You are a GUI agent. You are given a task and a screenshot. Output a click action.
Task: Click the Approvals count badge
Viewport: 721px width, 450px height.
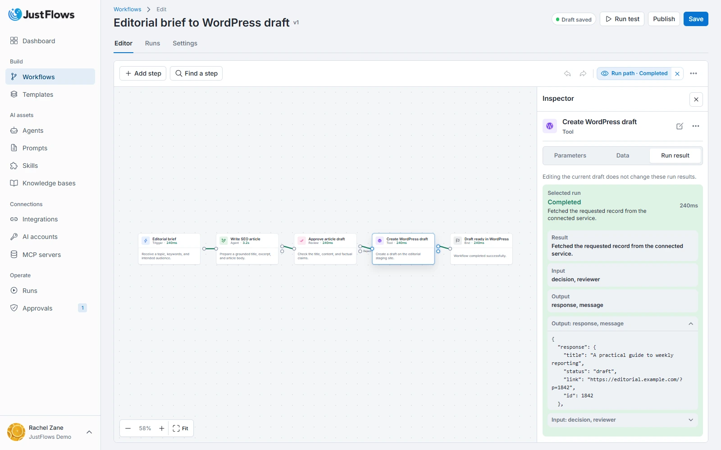coord(82,308)
